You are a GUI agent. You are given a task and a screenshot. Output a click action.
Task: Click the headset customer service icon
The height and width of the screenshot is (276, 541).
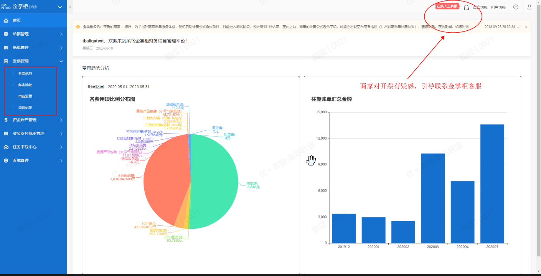click(466, 7)
